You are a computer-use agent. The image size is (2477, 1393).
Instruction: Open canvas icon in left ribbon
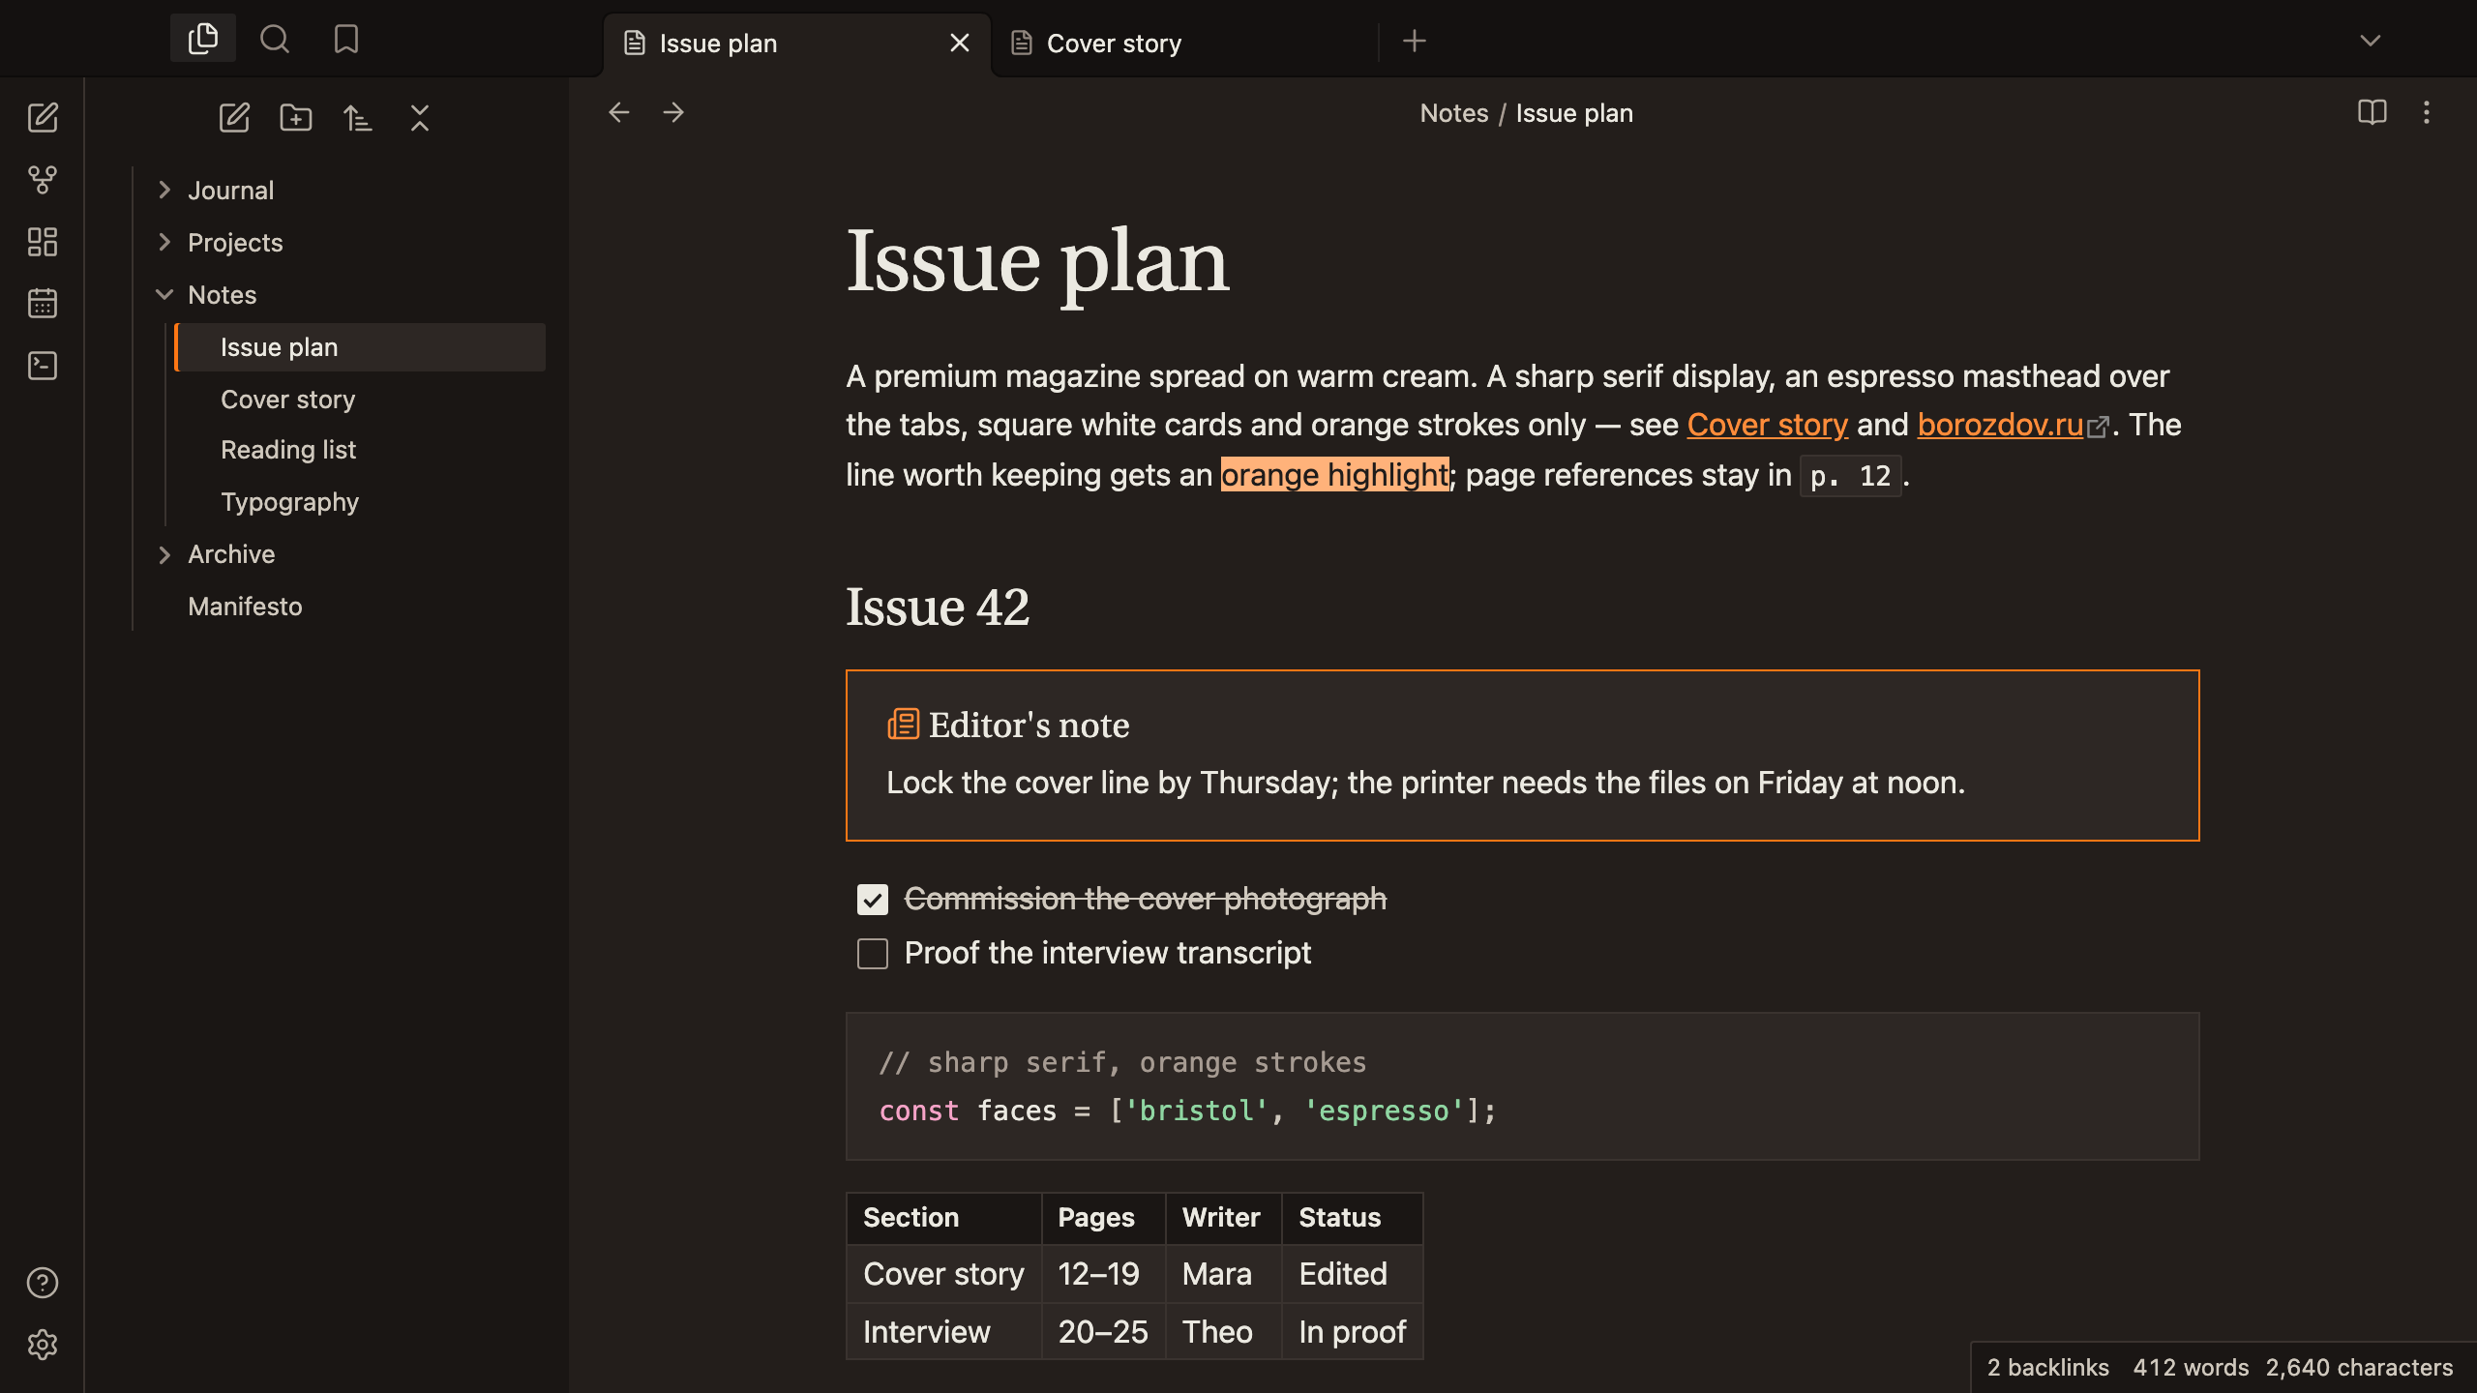(x=43, y=242)
